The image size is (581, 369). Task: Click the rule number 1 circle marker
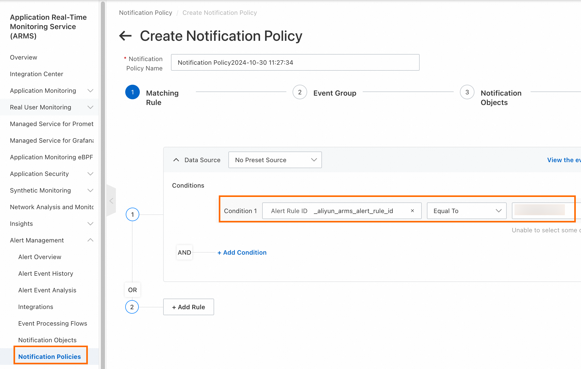click(x=133, y=214)
